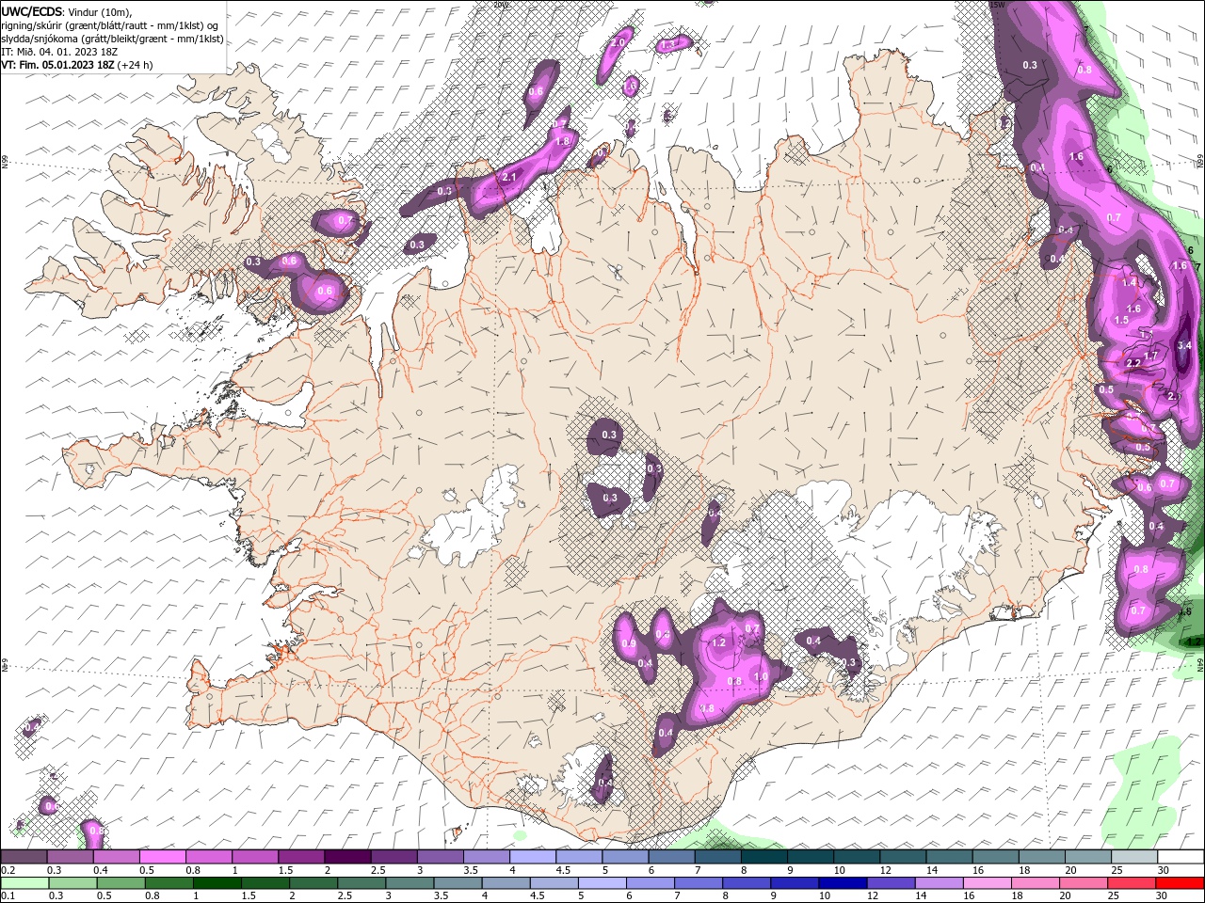This screenshot has width=1205, height=903.
Task: Click the bright pink 0.5 snow legend swatch
Action: pyautogui.click(x=162, y=857)
